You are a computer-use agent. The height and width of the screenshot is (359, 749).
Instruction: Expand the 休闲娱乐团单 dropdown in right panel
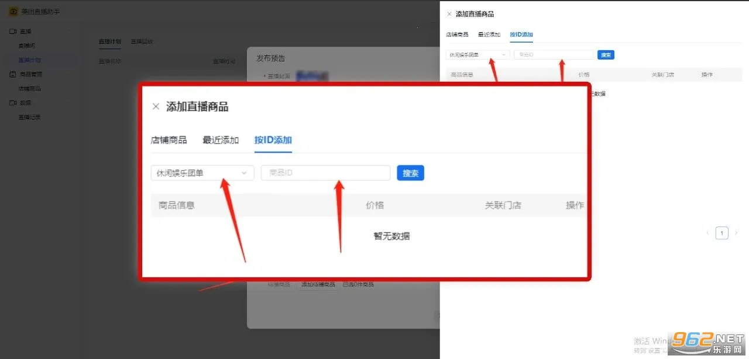click(x=477, y=55)
